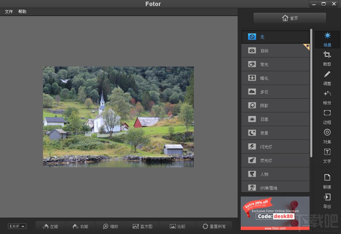Image resolution: width=341 pixels, height=234 pixels.
Task: Rotate the image left with 左旋
Action: click(x=50, y=226)
